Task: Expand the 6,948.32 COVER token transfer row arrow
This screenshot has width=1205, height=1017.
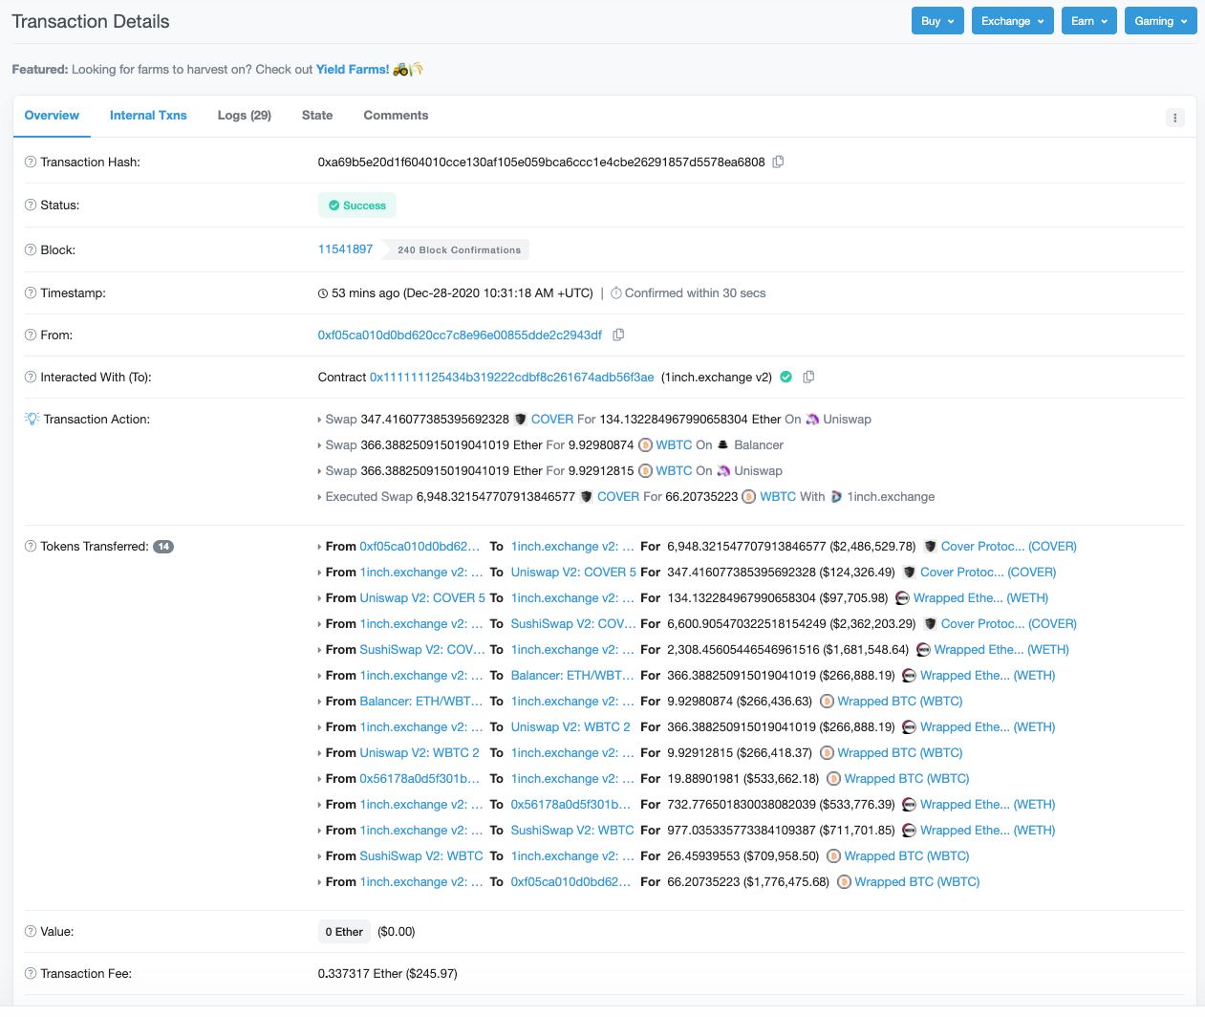Action: (320, 547)
